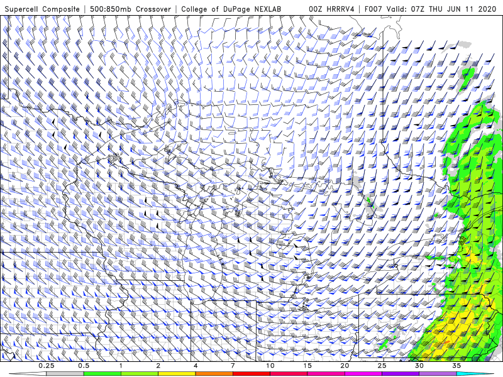The width and height of the screenshot is (503, 377).
Task: Pick the red swatch between 7 and 10
Action: click(x=251, y=374)
